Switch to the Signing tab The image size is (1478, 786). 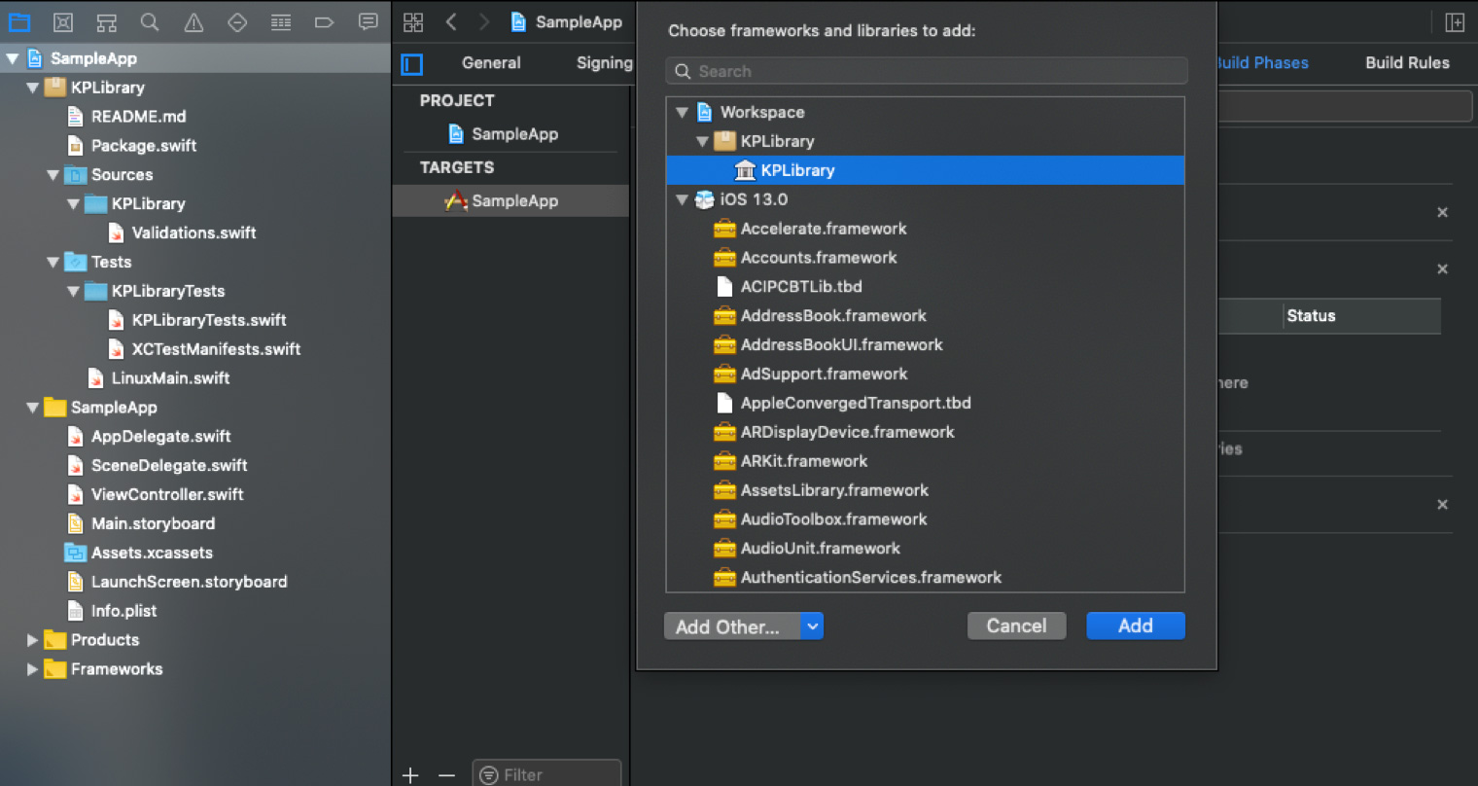[x=604, y=62]
